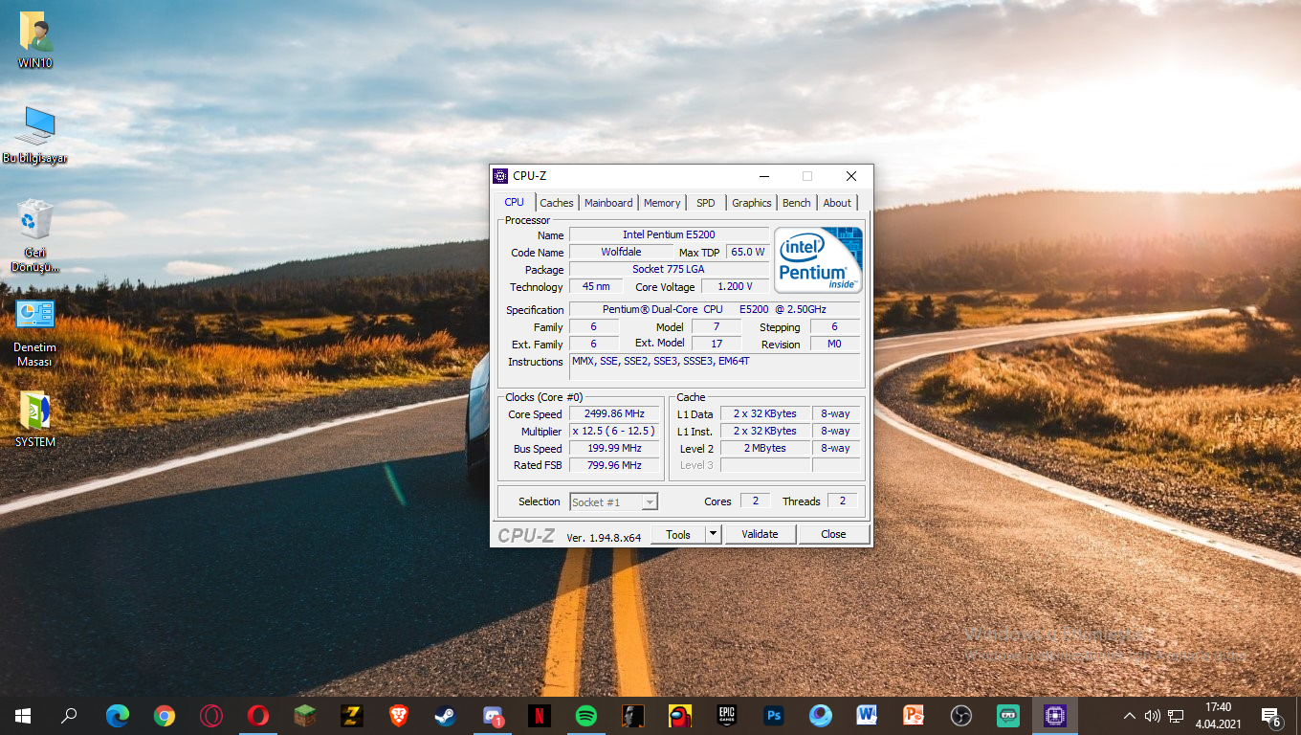Open Spotify in the taskbar
1301x735 pixels.
tap(586, 716)
